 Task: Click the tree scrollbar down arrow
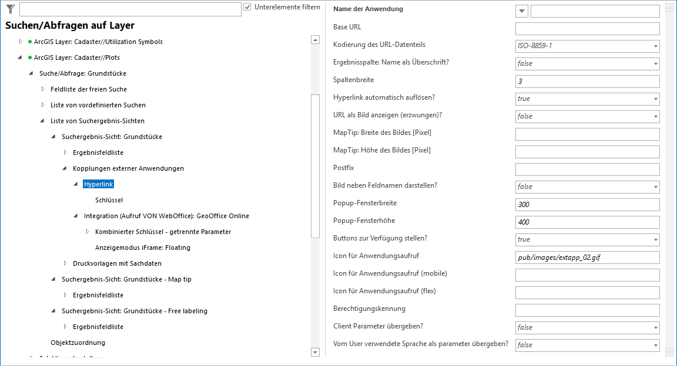click(315, 352)
